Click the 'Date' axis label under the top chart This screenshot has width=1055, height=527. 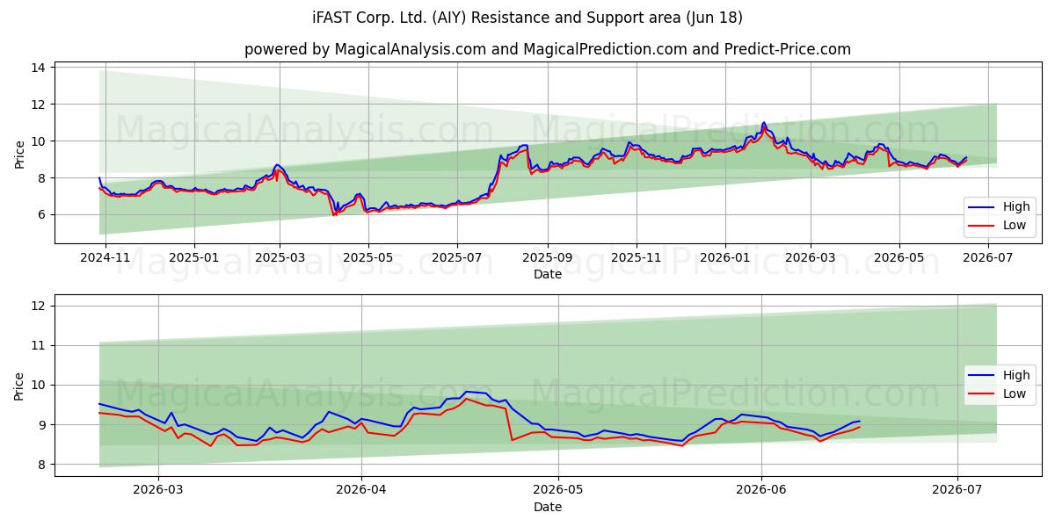[x=548, y=274]
